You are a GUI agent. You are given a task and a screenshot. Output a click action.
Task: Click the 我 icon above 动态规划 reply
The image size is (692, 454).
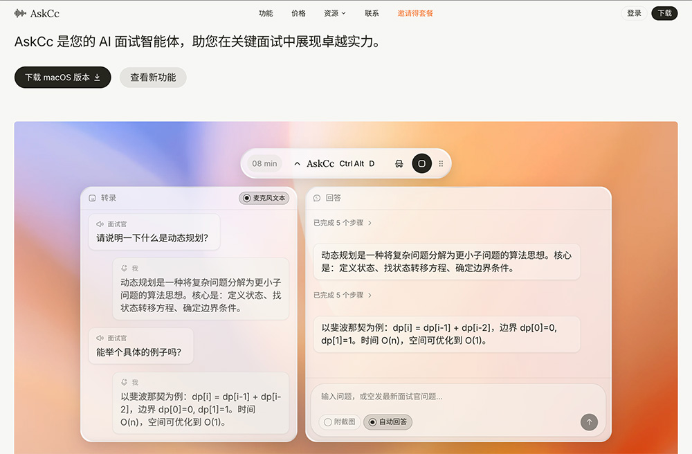(125, 269)
